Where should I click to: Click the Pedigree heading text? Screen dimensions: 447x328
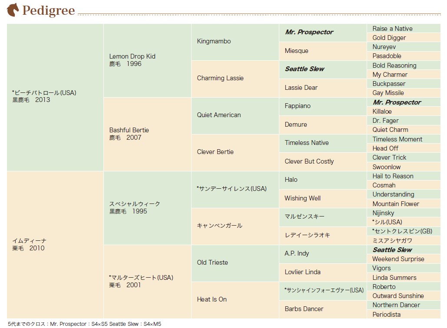[x=49, y=10]
